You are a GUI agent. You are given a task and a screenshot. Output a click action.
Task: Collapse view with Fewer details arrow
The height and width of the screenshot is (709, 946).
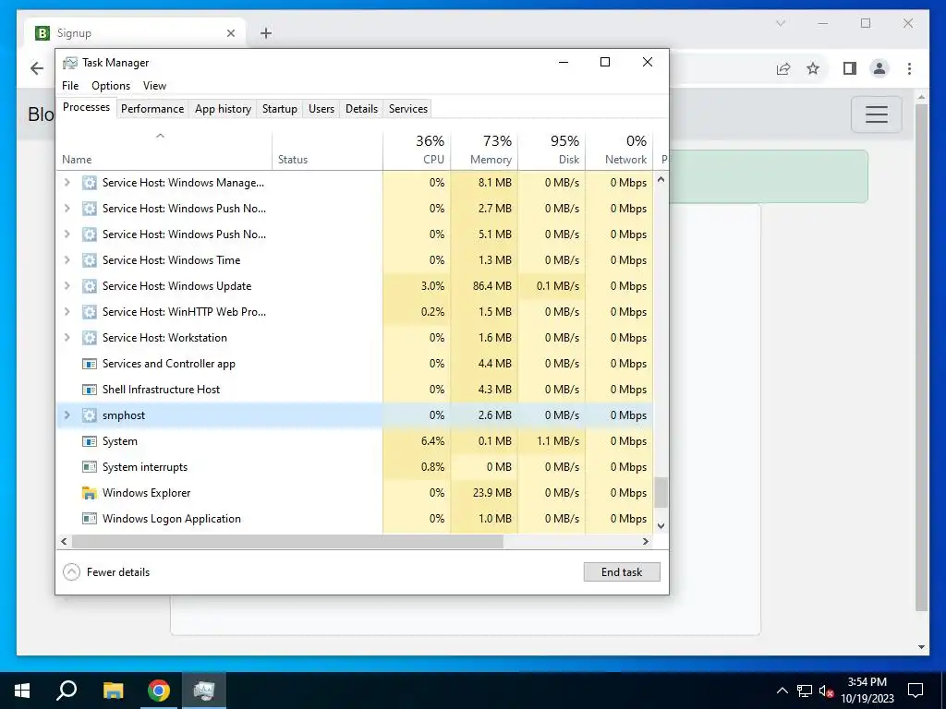point(71,572)
